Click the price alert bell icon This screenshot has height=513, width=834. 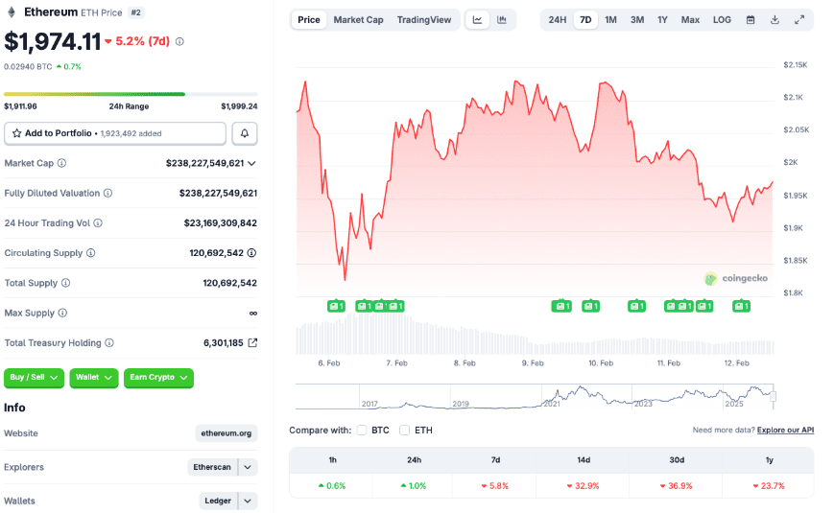coord(245,133)
